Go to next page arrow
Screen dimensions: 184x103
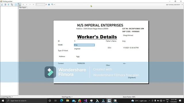tap(30, 5)
